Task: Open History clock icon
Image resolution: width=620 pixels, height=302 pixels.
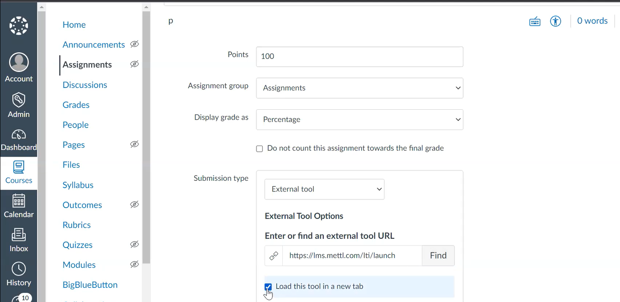Action: coord(19,269)
